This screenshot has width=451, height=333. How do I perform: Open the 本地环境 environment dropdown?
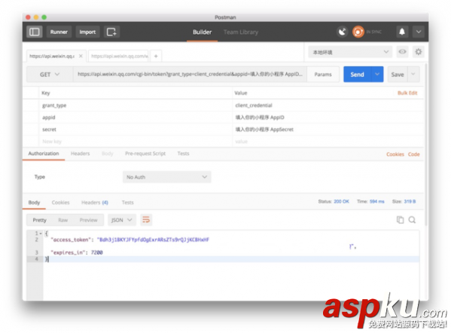(x=350, y=52)
